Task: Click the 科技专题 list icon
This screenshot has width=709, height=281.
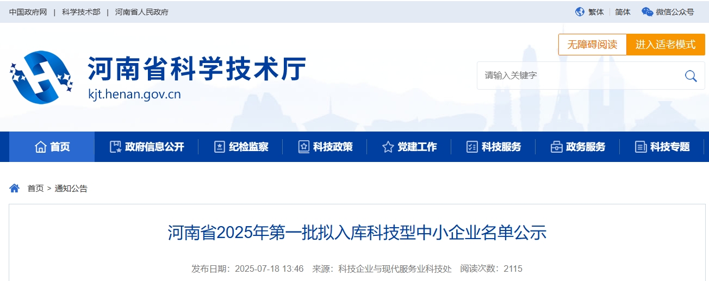Action: [x=640, y=147]
